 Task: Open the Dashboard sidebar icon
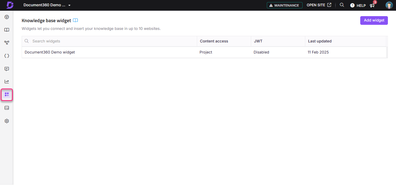tap(7, 17)
